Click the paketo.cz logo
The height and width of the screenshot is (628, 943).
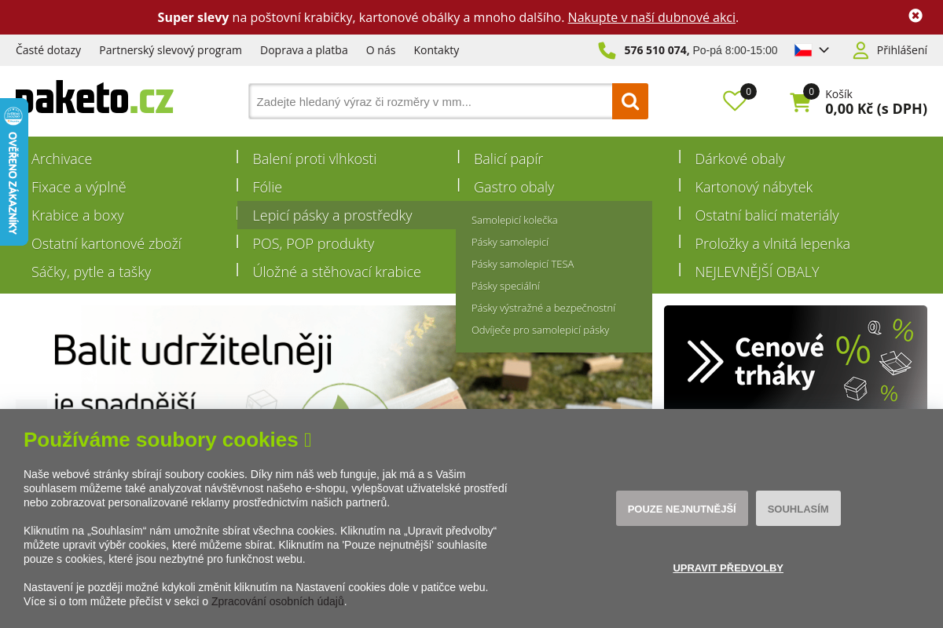[x=94, y=97]
